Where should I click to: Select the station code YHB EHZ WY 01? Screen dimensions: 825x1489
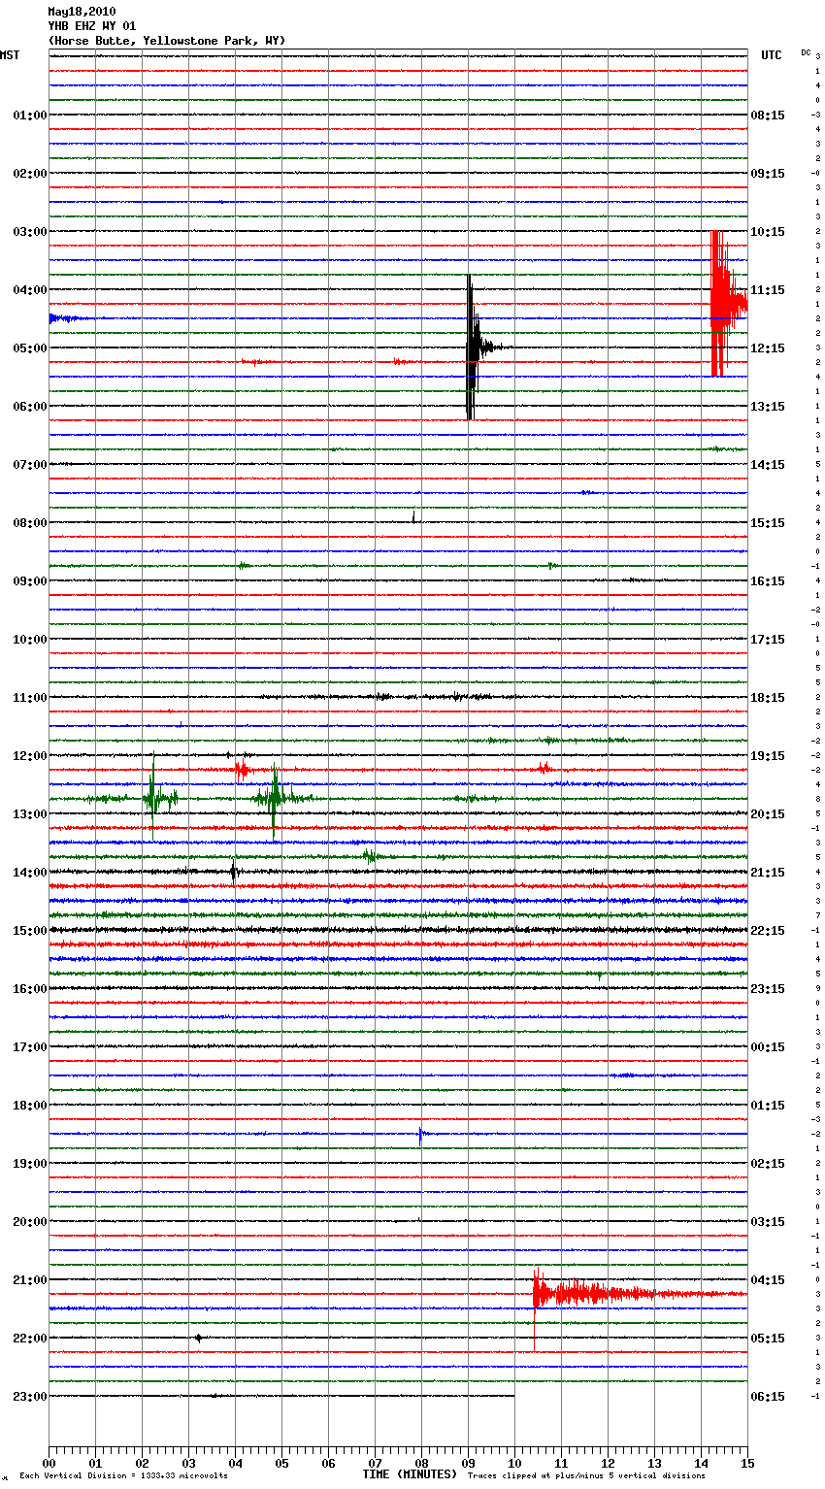(x=92, y=26)
